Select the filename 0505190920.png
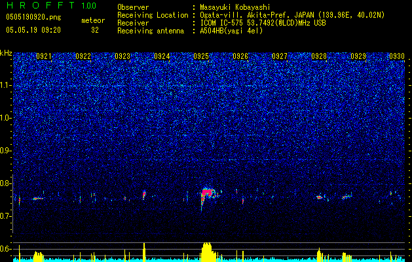The height and width of the screenshot is (262, 412). pos(33,17)
